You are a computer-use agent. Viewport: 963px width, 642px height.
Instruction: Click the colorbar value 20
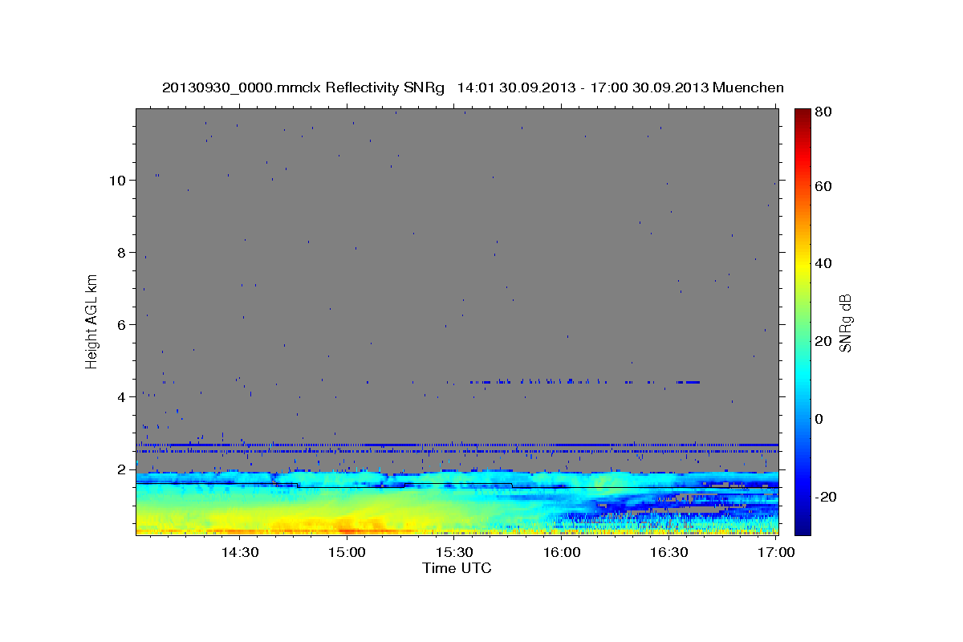(x=825, y=341)
